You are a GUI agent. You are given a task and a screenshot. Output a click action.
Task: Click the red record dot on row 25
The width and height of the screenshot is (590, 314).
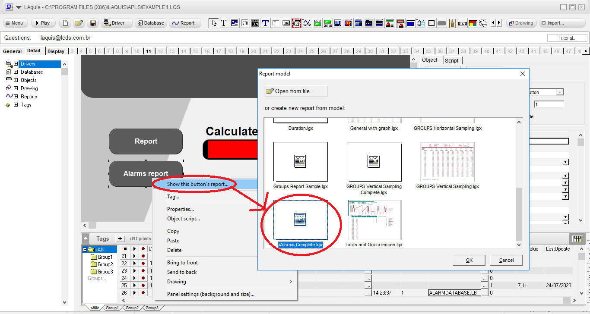[142, 286]
